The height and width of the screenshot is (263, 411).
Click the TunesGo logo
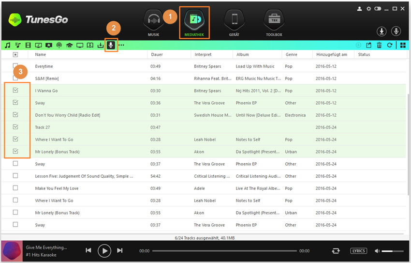[x=38, y=20]
